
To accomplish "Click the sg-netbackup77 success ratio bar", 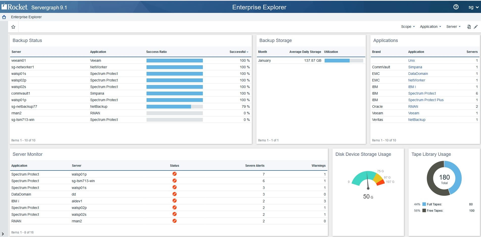I will coord(175,106).
